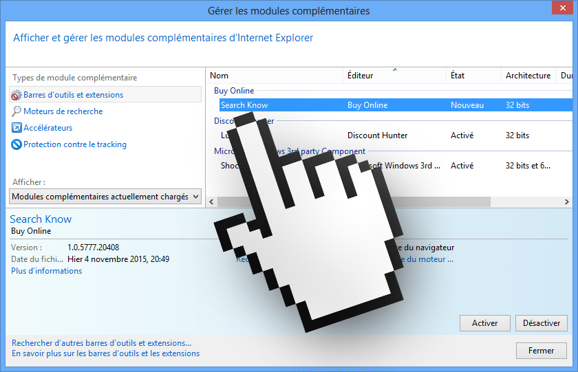Open Plus d'informations link
This screenshot has height=372, width=578.
tap(47, 271)
